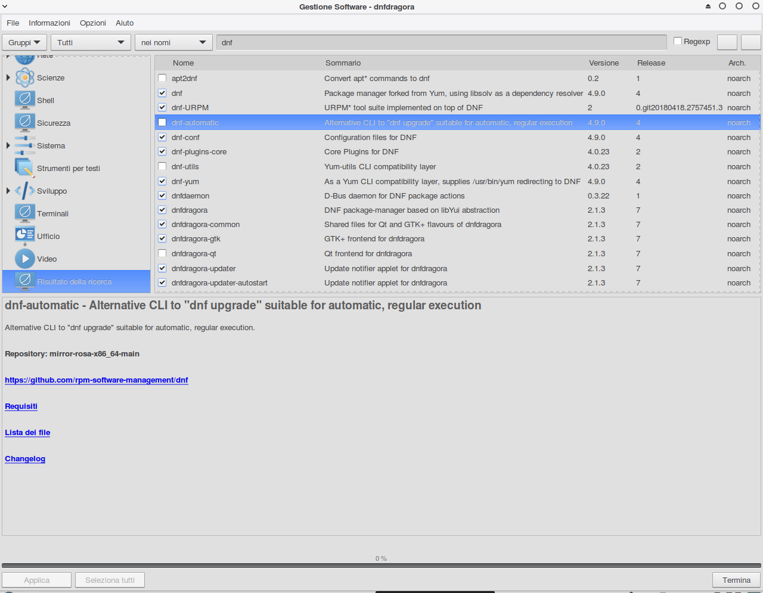Open the github.com dnf project link
763x593 pixels.
pos(97,380)
